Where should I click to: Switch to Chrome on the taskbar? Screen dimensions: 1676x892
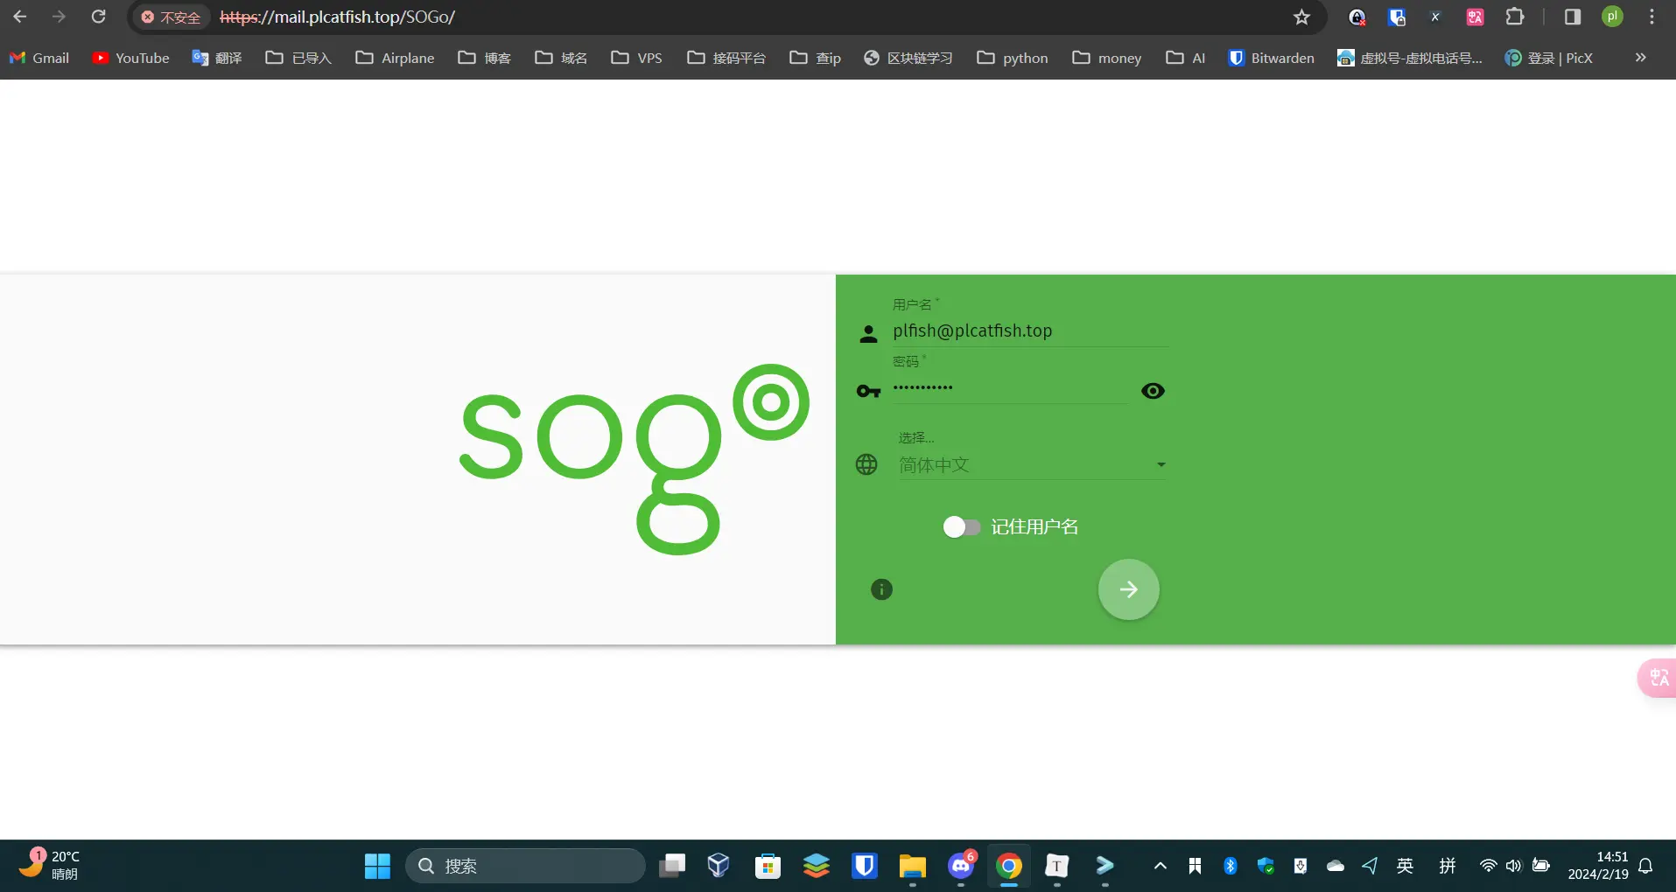[1009, 866]
